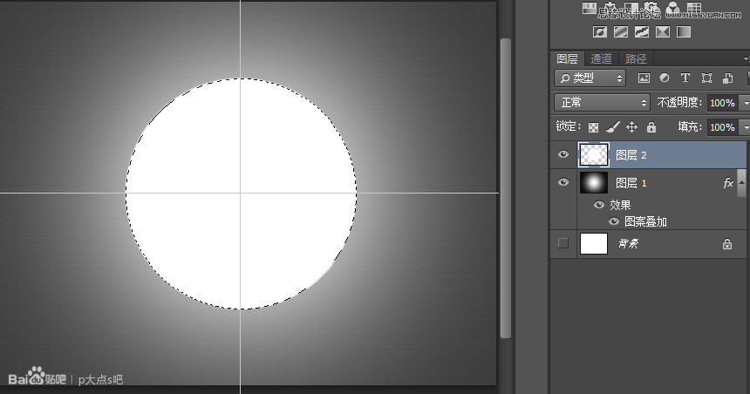Hide 图层 2 using its eye icon
Viewport: 750px width, 394px height.
[x=563, y=154]
